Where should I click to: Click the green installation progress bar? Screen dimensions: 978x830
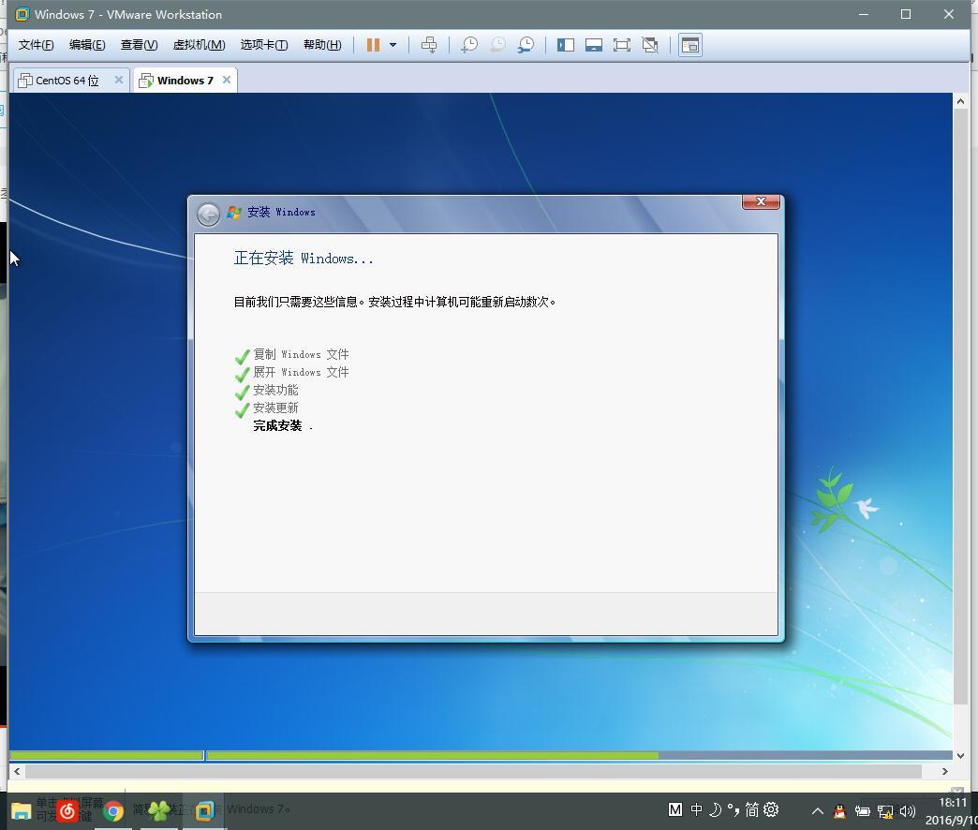tap(431, 755)
